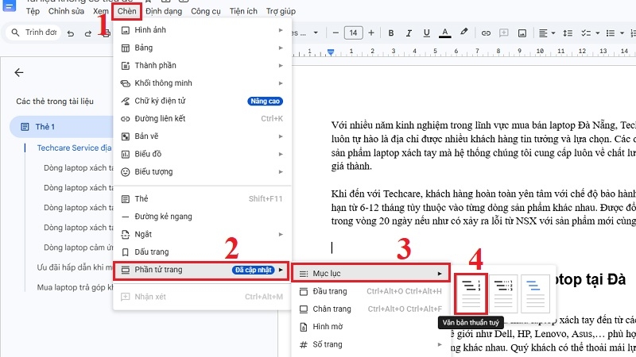Open Mục lục table of contents submenu
636x357 pixels.
(370, 274)
